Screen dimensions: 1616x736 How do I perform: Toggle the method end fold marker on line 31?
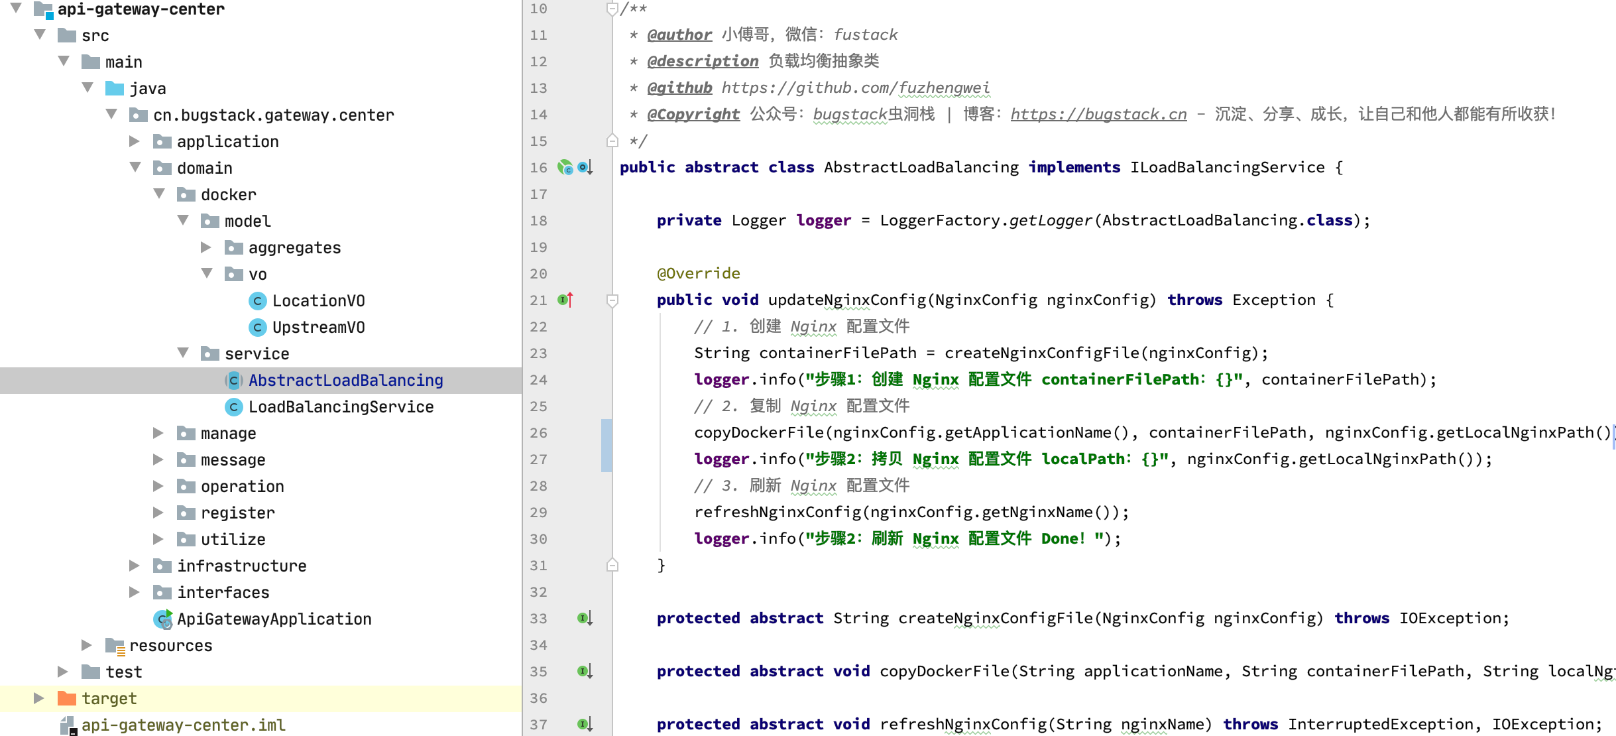[612, 565]
